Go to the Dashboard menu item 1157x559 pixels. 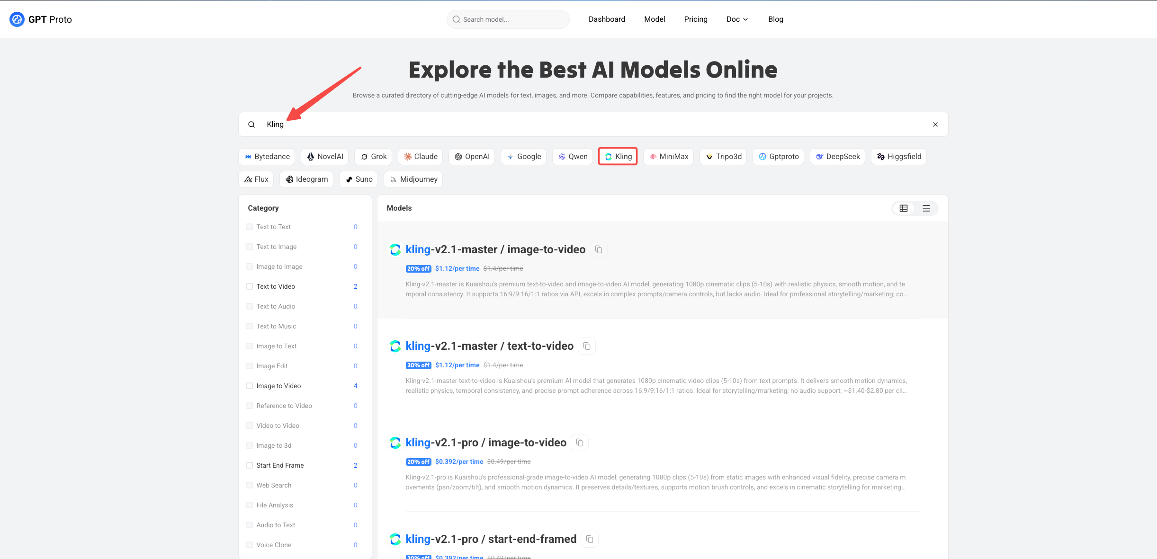[606, 19]
